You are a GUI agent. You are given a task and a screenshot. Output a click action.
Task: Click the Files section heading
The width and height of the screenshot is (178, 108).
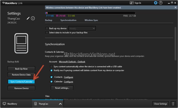click(x=47, y=96)
